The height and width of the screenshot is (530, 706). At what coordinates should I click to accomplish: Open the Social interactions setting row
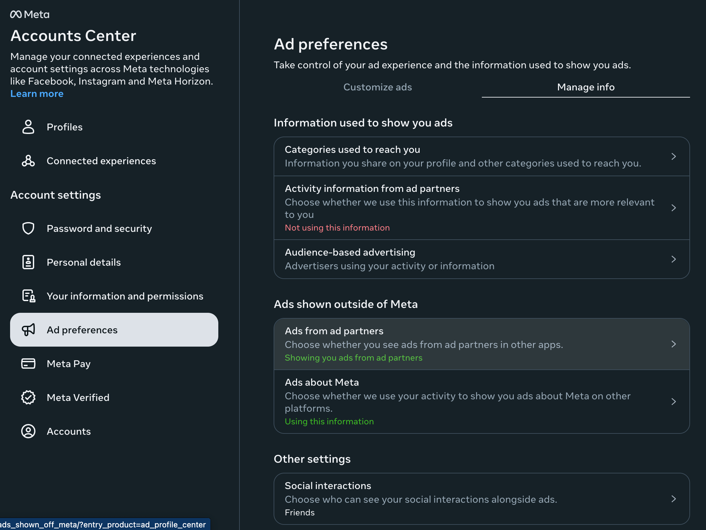pyautogui.click(x=482, y=499)
